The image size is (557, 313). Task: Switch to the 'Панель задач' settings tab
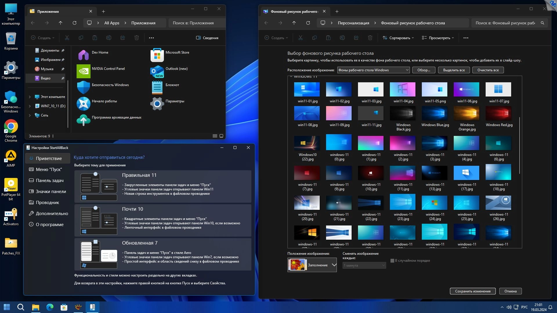49,180
